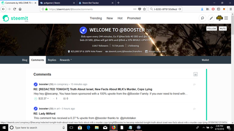Viewport: 234px width, 131px height.
Task: Switch to the Blog tab
Action: pos(24,60)
